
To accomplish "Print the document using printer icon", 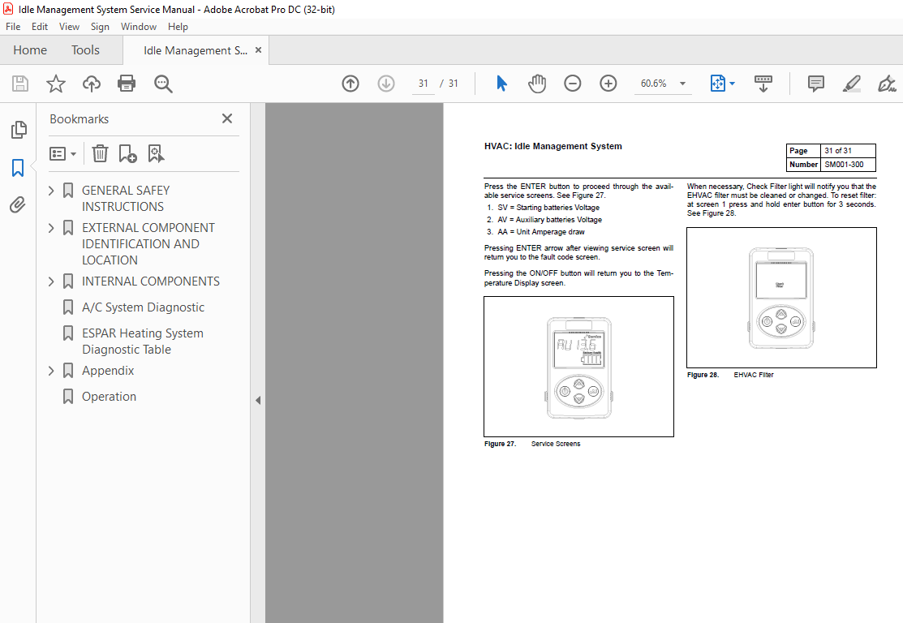I will [x=126, y=84].
